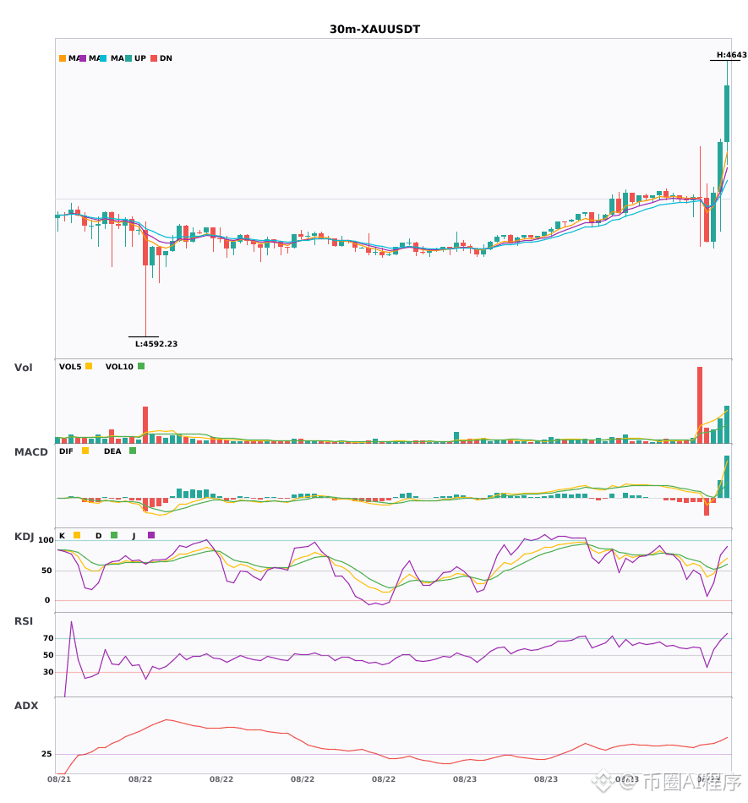
Task: Click the ADX panel label
Action: [x=26, y=706]
